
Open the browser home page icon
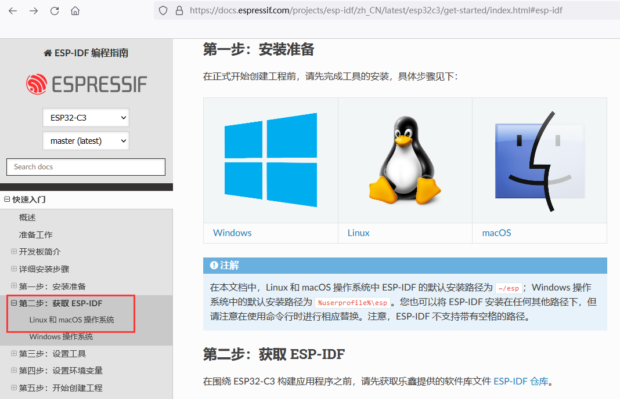(x=75, y=10)
